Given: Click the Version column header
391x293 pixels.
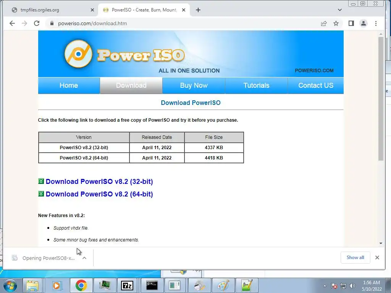Looking at the screenshot, I should 84,137.
